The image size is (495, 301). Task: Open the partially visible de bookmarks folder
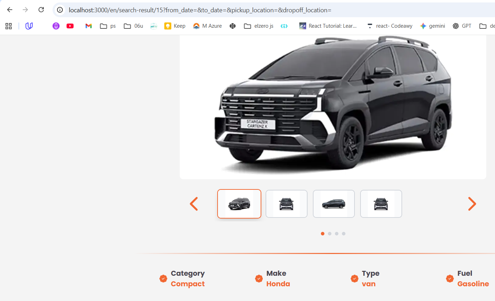point(487,26)
